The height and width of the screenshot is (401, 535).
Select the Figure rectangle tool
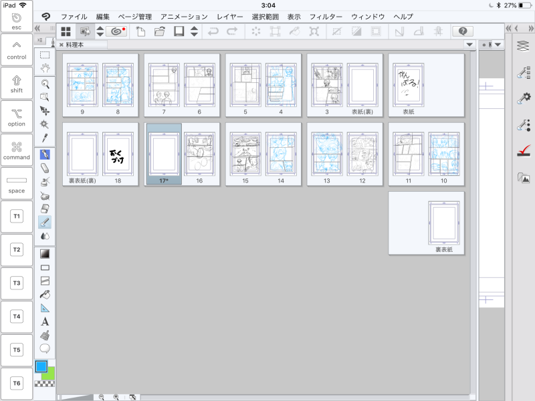pos(45,268)
